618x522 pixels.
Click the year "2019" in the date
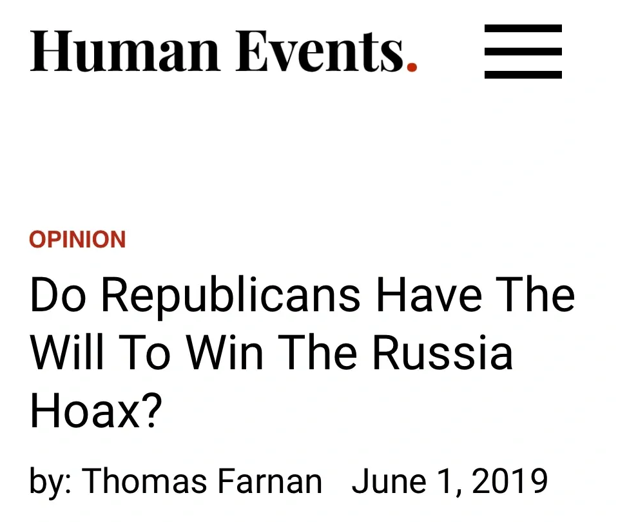tap(510, 481)
